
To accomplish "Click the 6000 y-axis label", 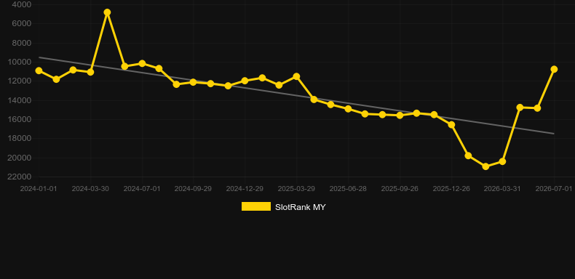I will 22,24.
